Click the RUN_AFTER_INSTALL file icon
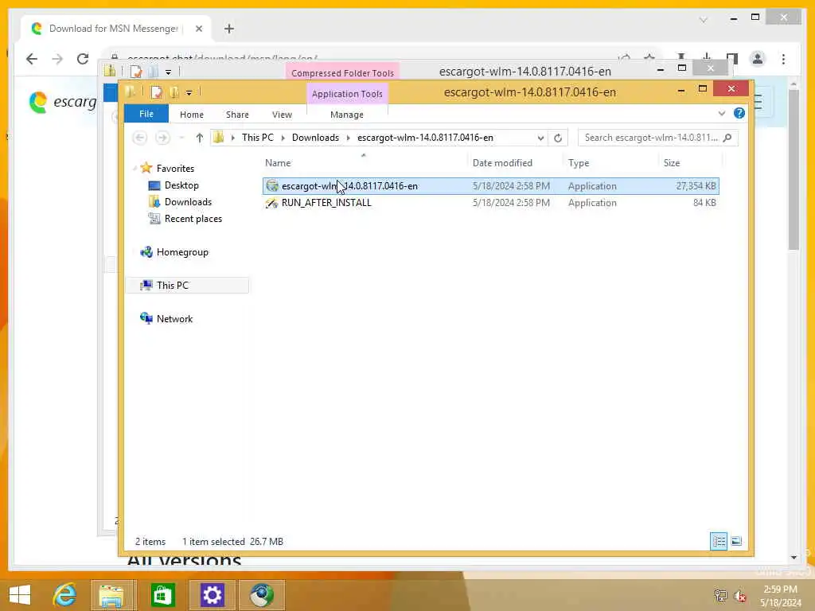 [x=272, y=203]
